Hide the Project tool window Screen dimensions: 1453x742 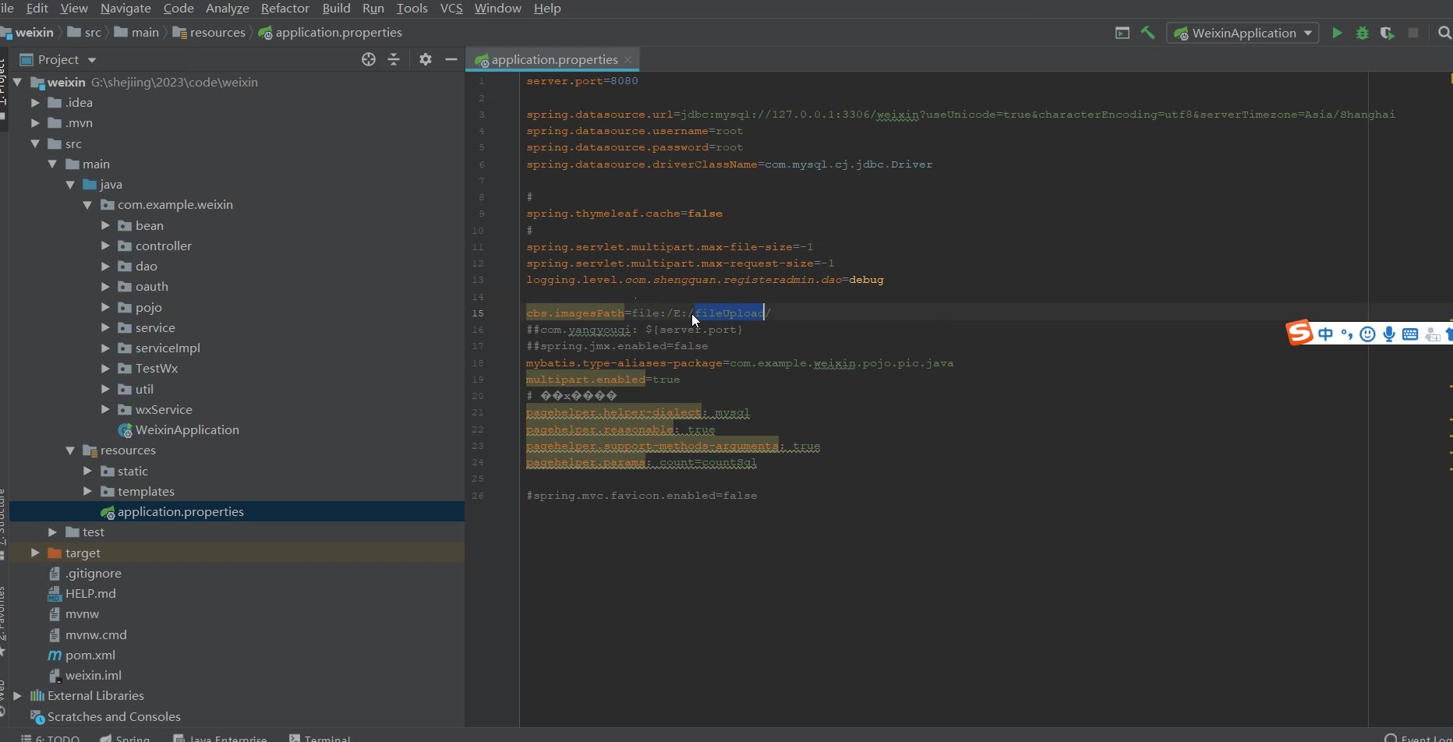451,59
